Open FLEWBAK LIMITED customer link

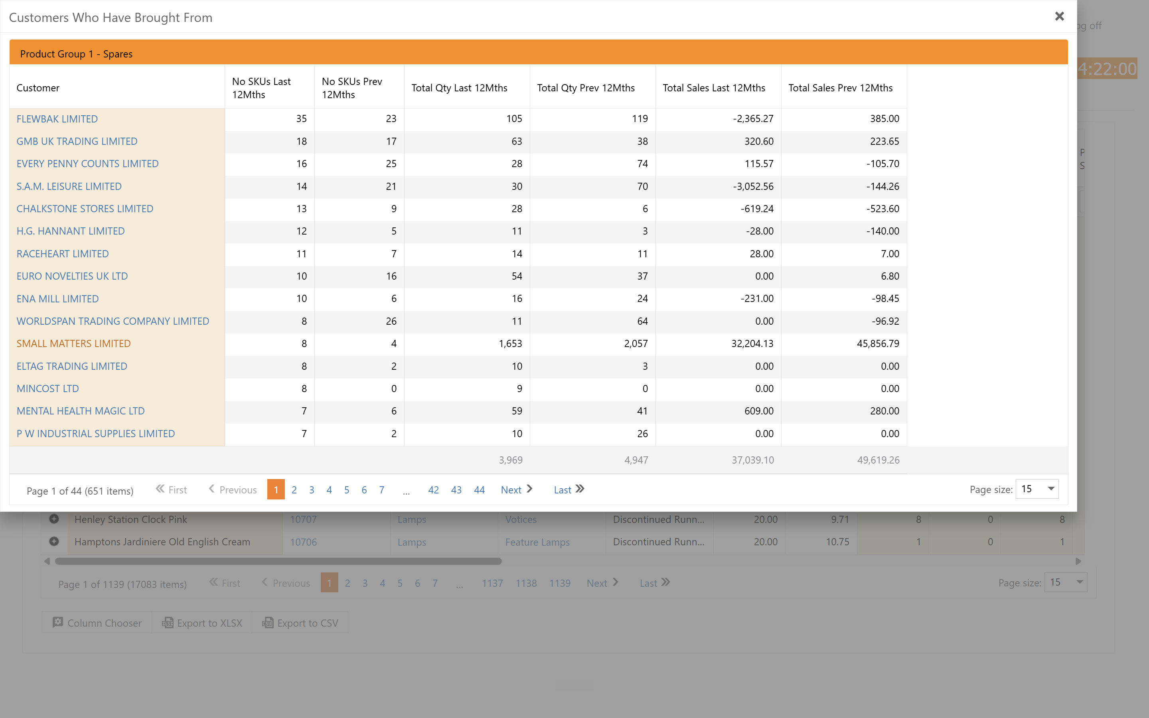pyautogui.click(x=57, y=119)
